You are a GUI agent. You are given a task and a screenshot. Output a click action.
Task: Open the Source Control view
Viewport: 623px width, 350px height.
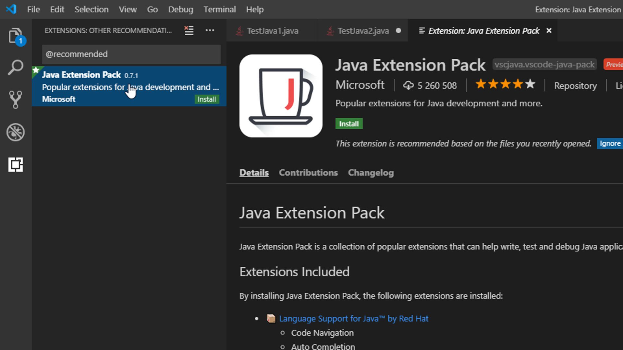tap(15, 99)
